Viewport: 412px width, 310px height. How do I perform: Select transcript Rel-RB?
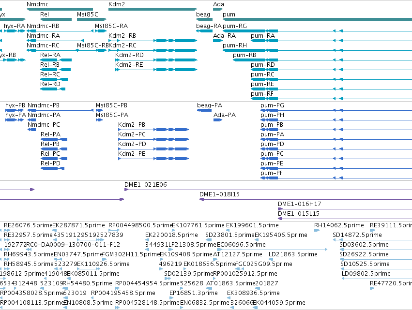click(x=56, y=70)
